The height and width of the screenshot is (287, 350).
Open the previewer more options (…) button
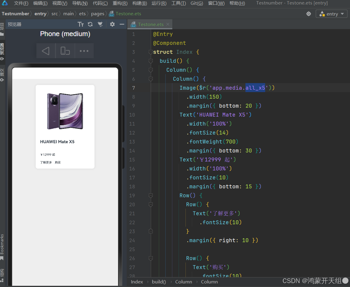84,51
